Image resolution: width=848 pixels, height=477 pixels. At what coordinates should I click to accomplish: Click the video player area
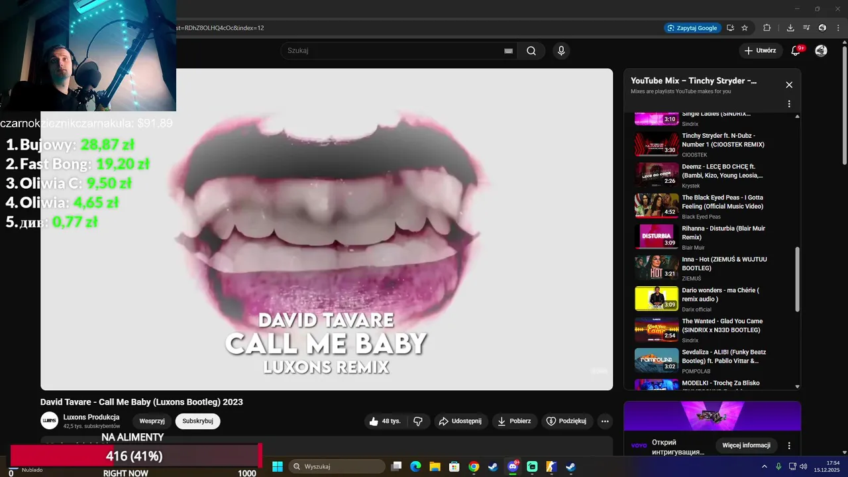[327, 229]
